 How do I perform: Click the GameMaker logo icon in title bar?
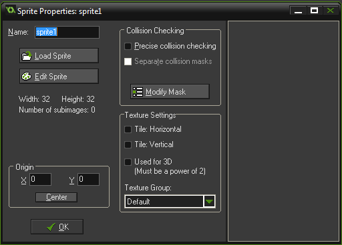click(10, 10)
